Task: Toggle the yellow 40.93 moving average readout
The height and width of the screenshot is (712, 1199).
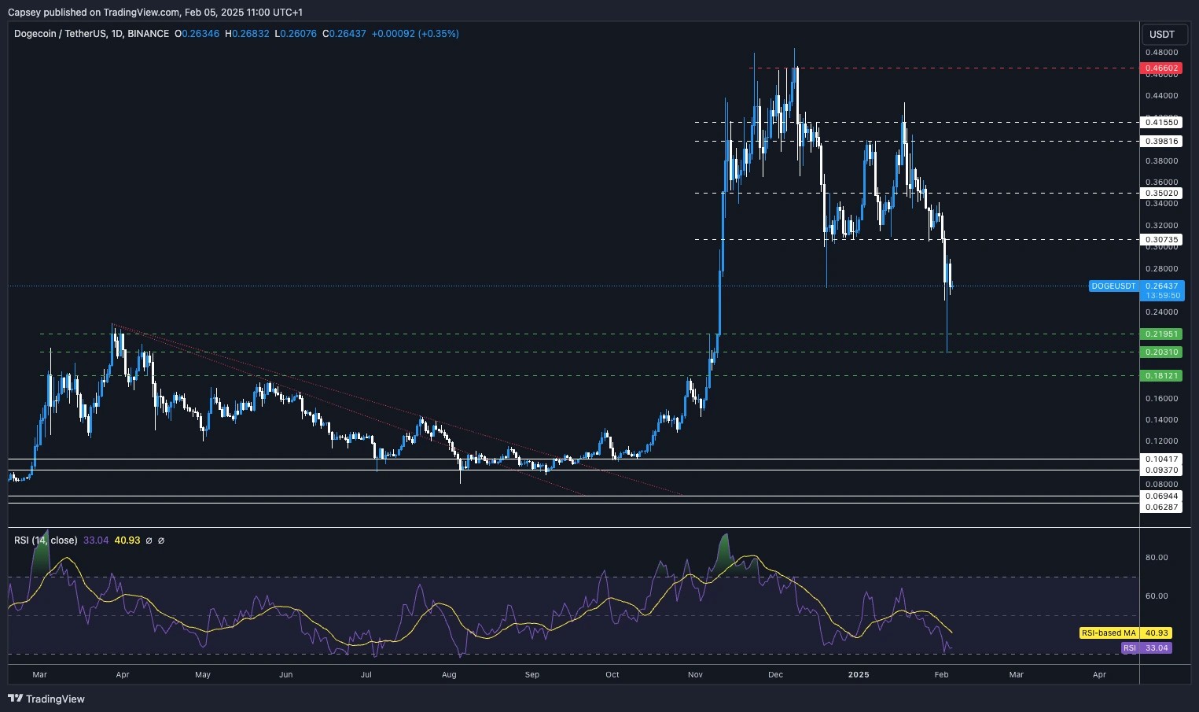Action: (x=127, y=540)
